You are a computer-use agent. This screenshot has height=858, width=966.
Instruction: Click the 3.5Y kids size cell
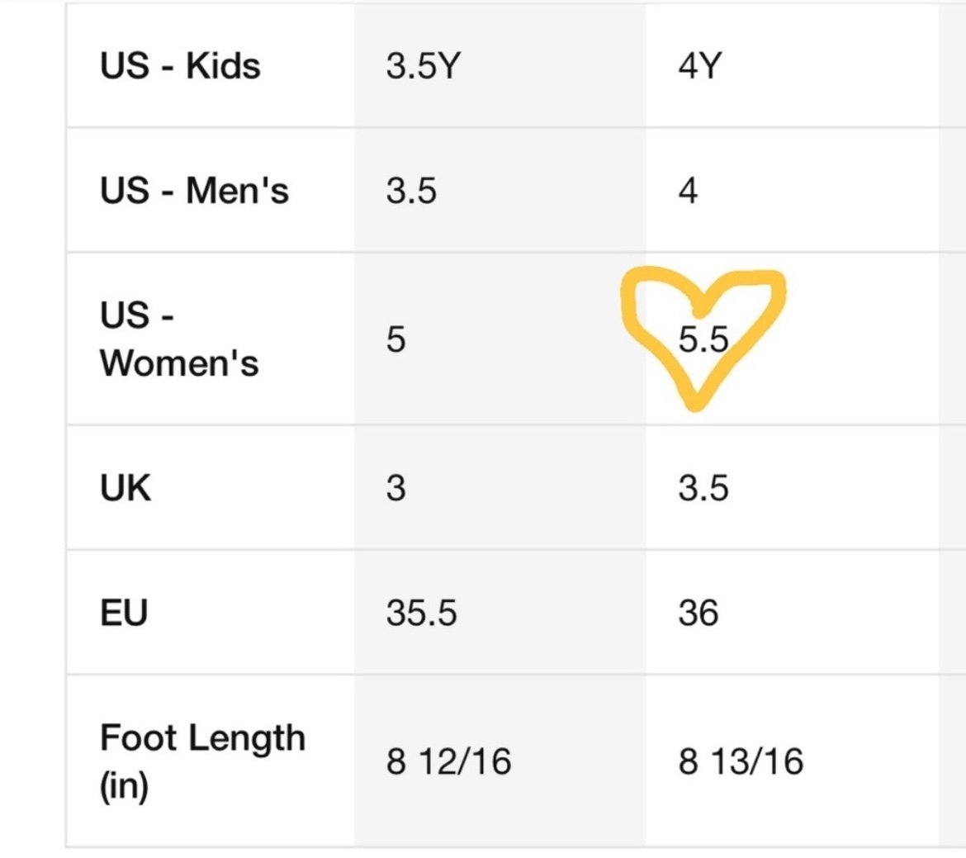click(500, 65)
